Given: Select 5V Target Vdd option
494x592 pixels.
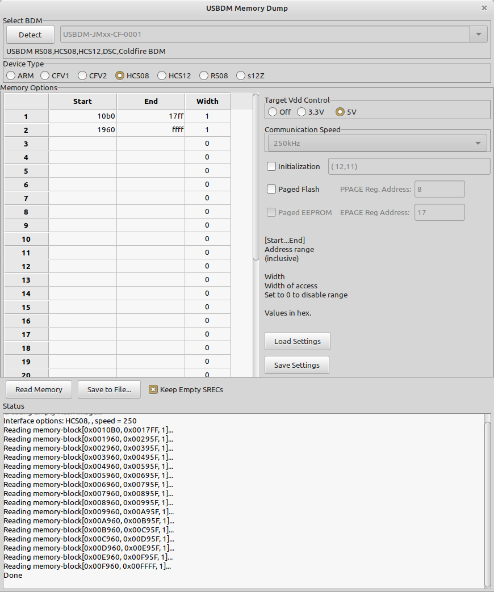Looking at the screenshot, I should 340,112.
